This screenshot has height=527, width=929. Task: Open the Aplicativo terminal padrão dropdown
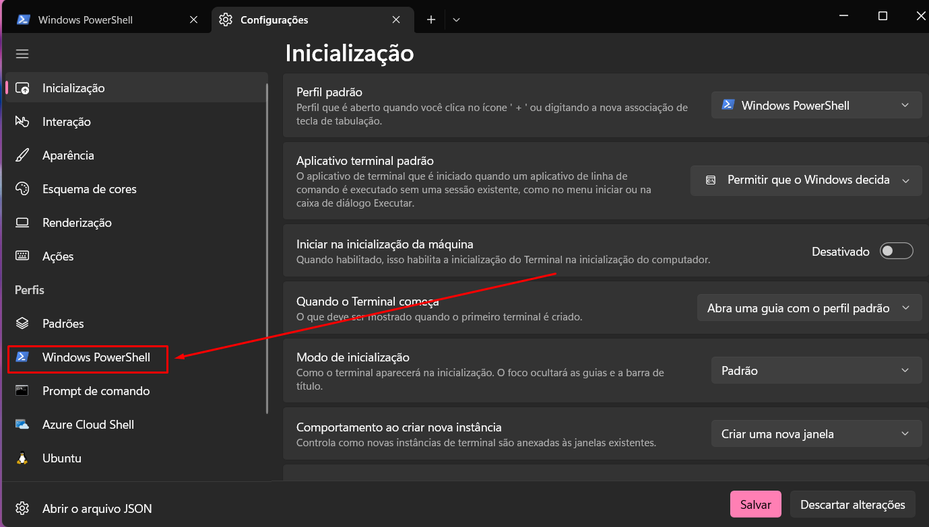pos(806,180)
